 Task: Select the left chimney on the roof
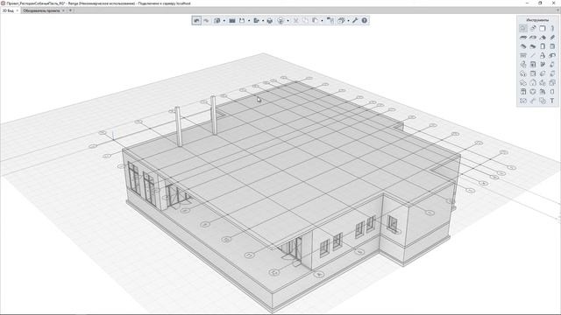click(178, 126)
